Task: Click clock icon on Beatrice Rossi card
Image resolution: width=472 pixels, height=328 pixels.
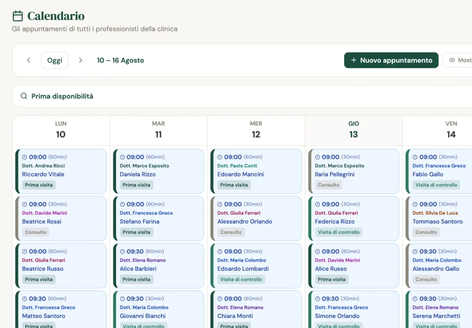Action: (25, 204)
